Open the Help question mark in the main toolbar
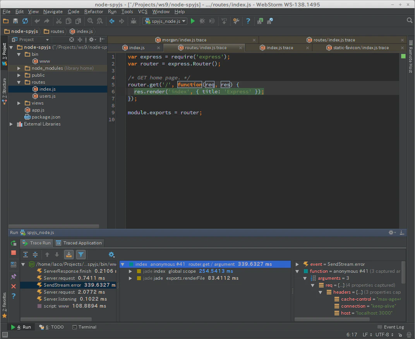The width and height of the screenshot is (415, 339). click(248, 21)
